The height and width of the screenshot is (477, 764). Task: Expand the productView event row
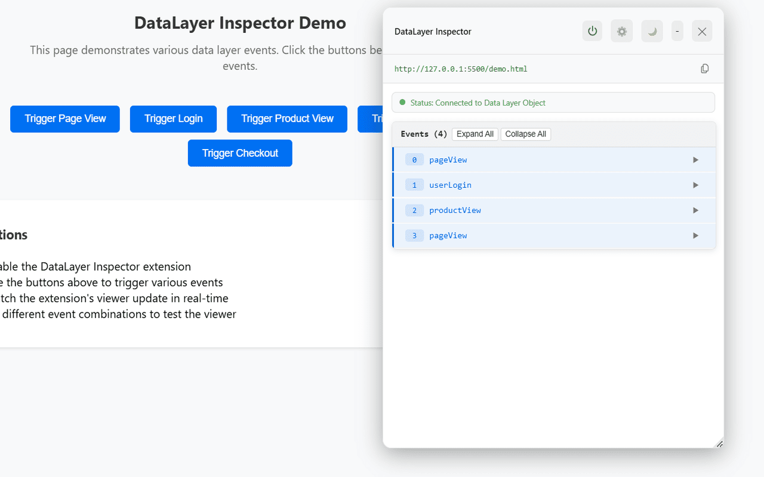tap(695, 210)
